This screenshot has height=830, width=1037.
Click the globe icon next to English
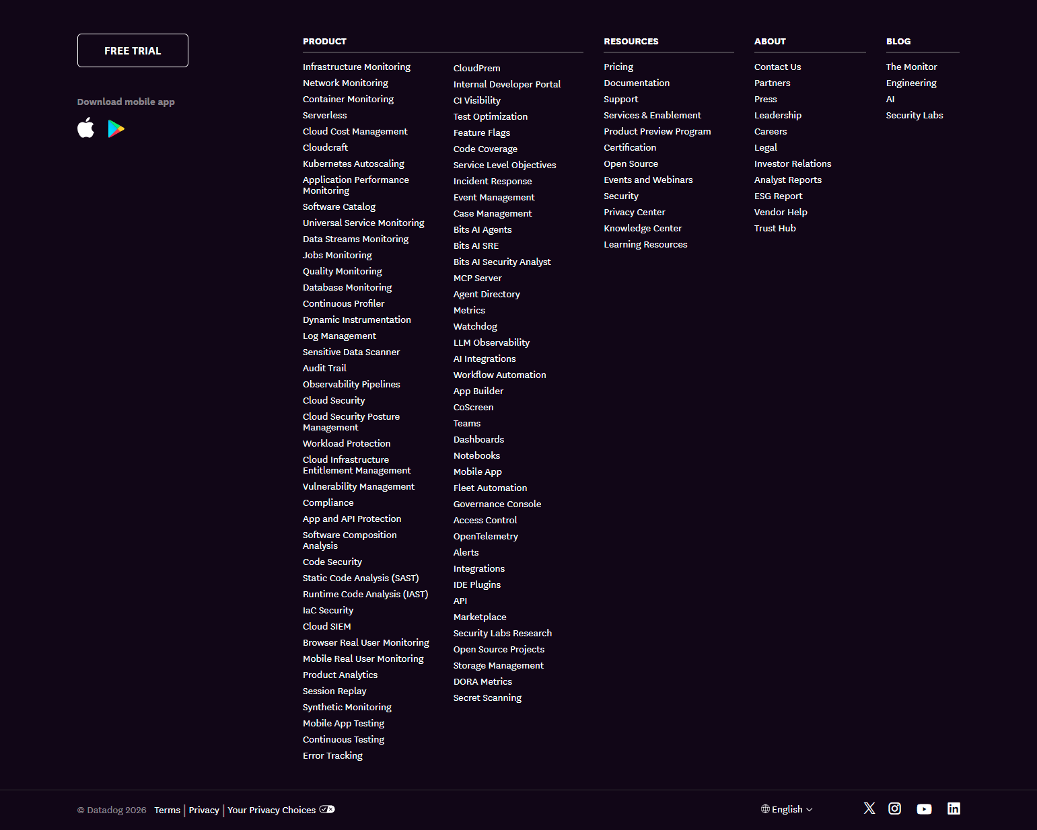pos(764,809)
